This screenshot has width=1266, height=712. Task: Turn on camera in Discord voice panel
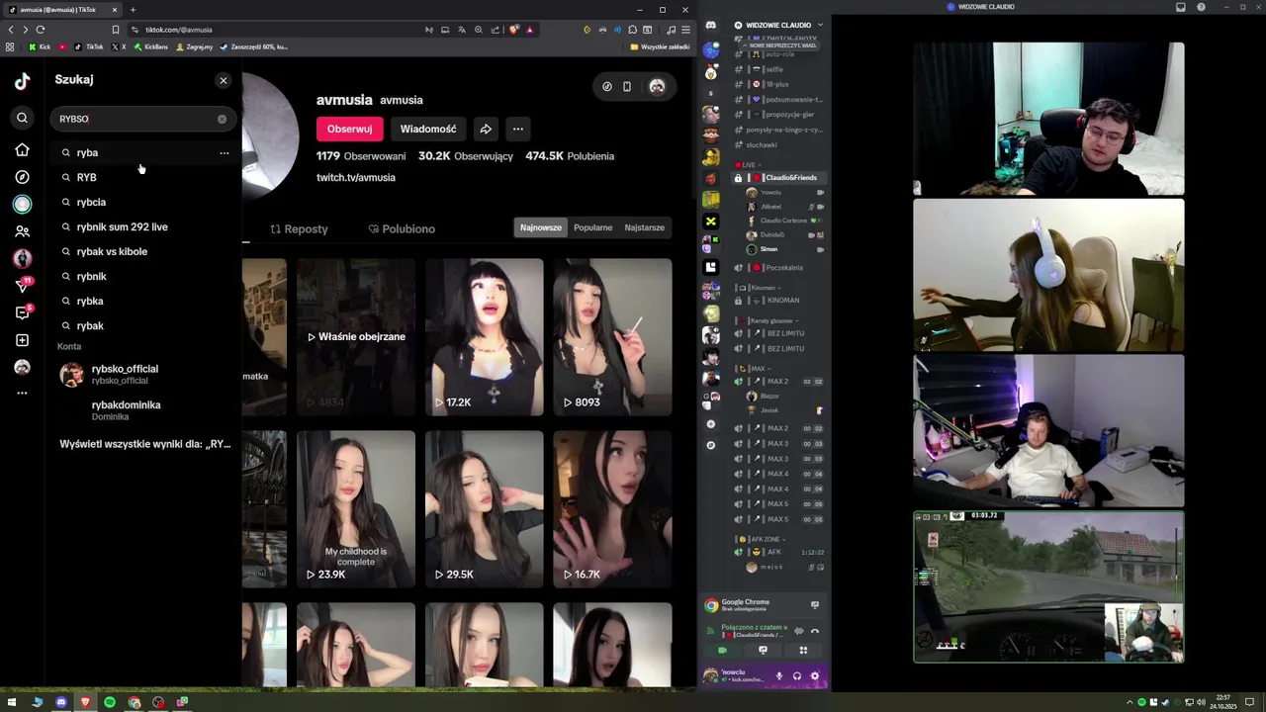[722, 650]
